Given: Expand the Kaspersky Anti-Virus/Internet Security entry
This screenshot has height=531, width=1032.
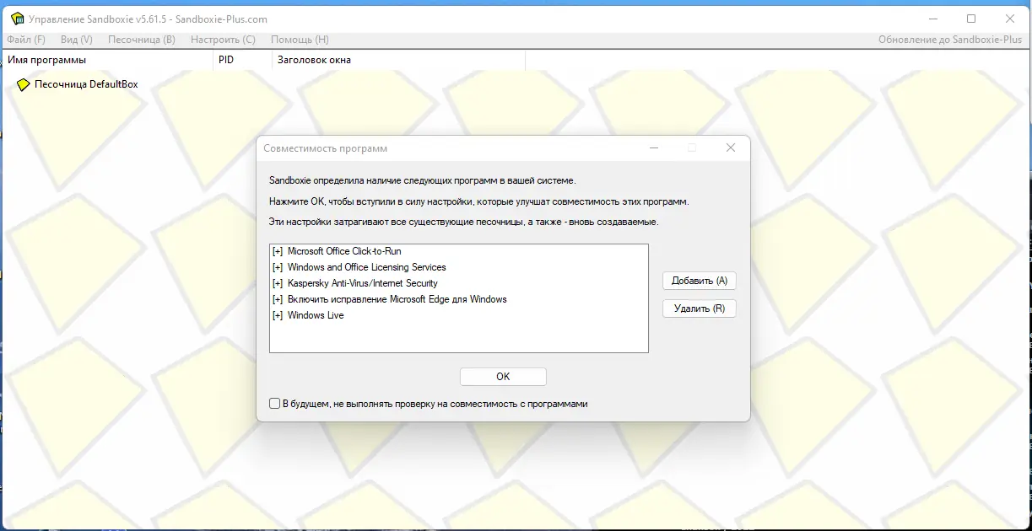Looking at the screenshot, I should pos(278,283).
